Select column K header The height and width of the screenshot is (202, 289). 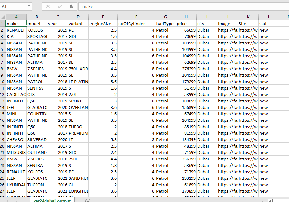pyautogui.click(x=248, y=17)
